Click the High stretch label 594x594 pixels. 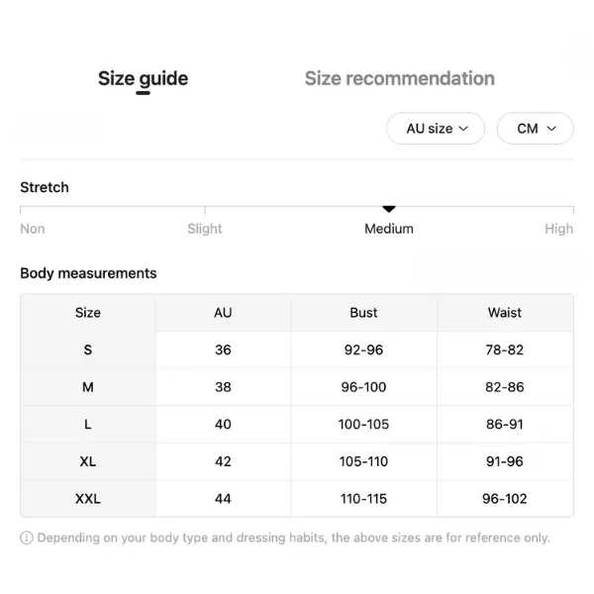(x=558, y=229)
